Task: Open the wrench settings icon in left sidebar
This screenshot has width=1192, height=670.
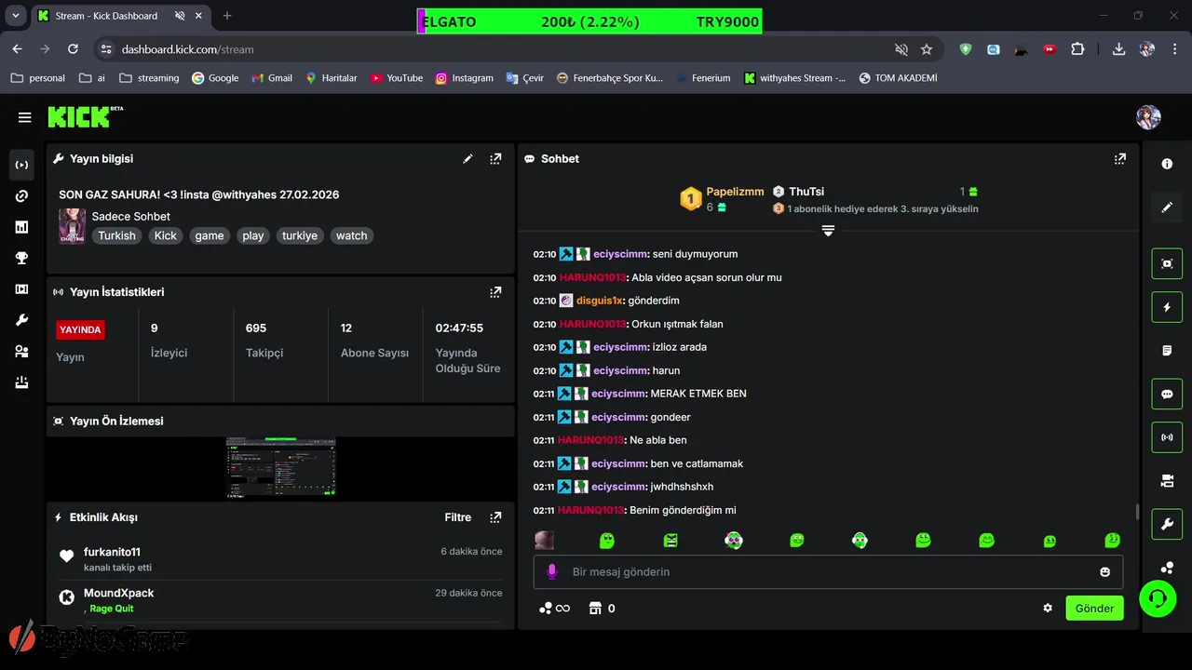Action: click(21, 320)
